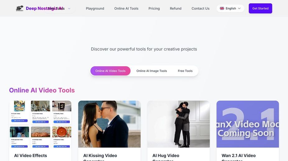288x161 pixels.
Task: Select Contact Us in the header
Action: click(x=201, y=8)
